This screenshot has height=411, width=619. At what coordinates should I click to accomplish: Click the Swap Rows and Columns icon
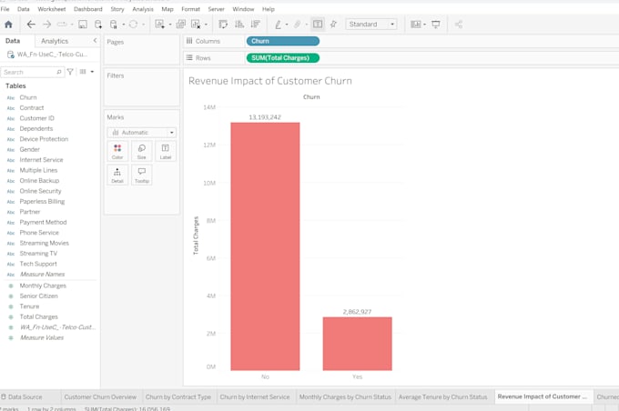coord(223,25)
